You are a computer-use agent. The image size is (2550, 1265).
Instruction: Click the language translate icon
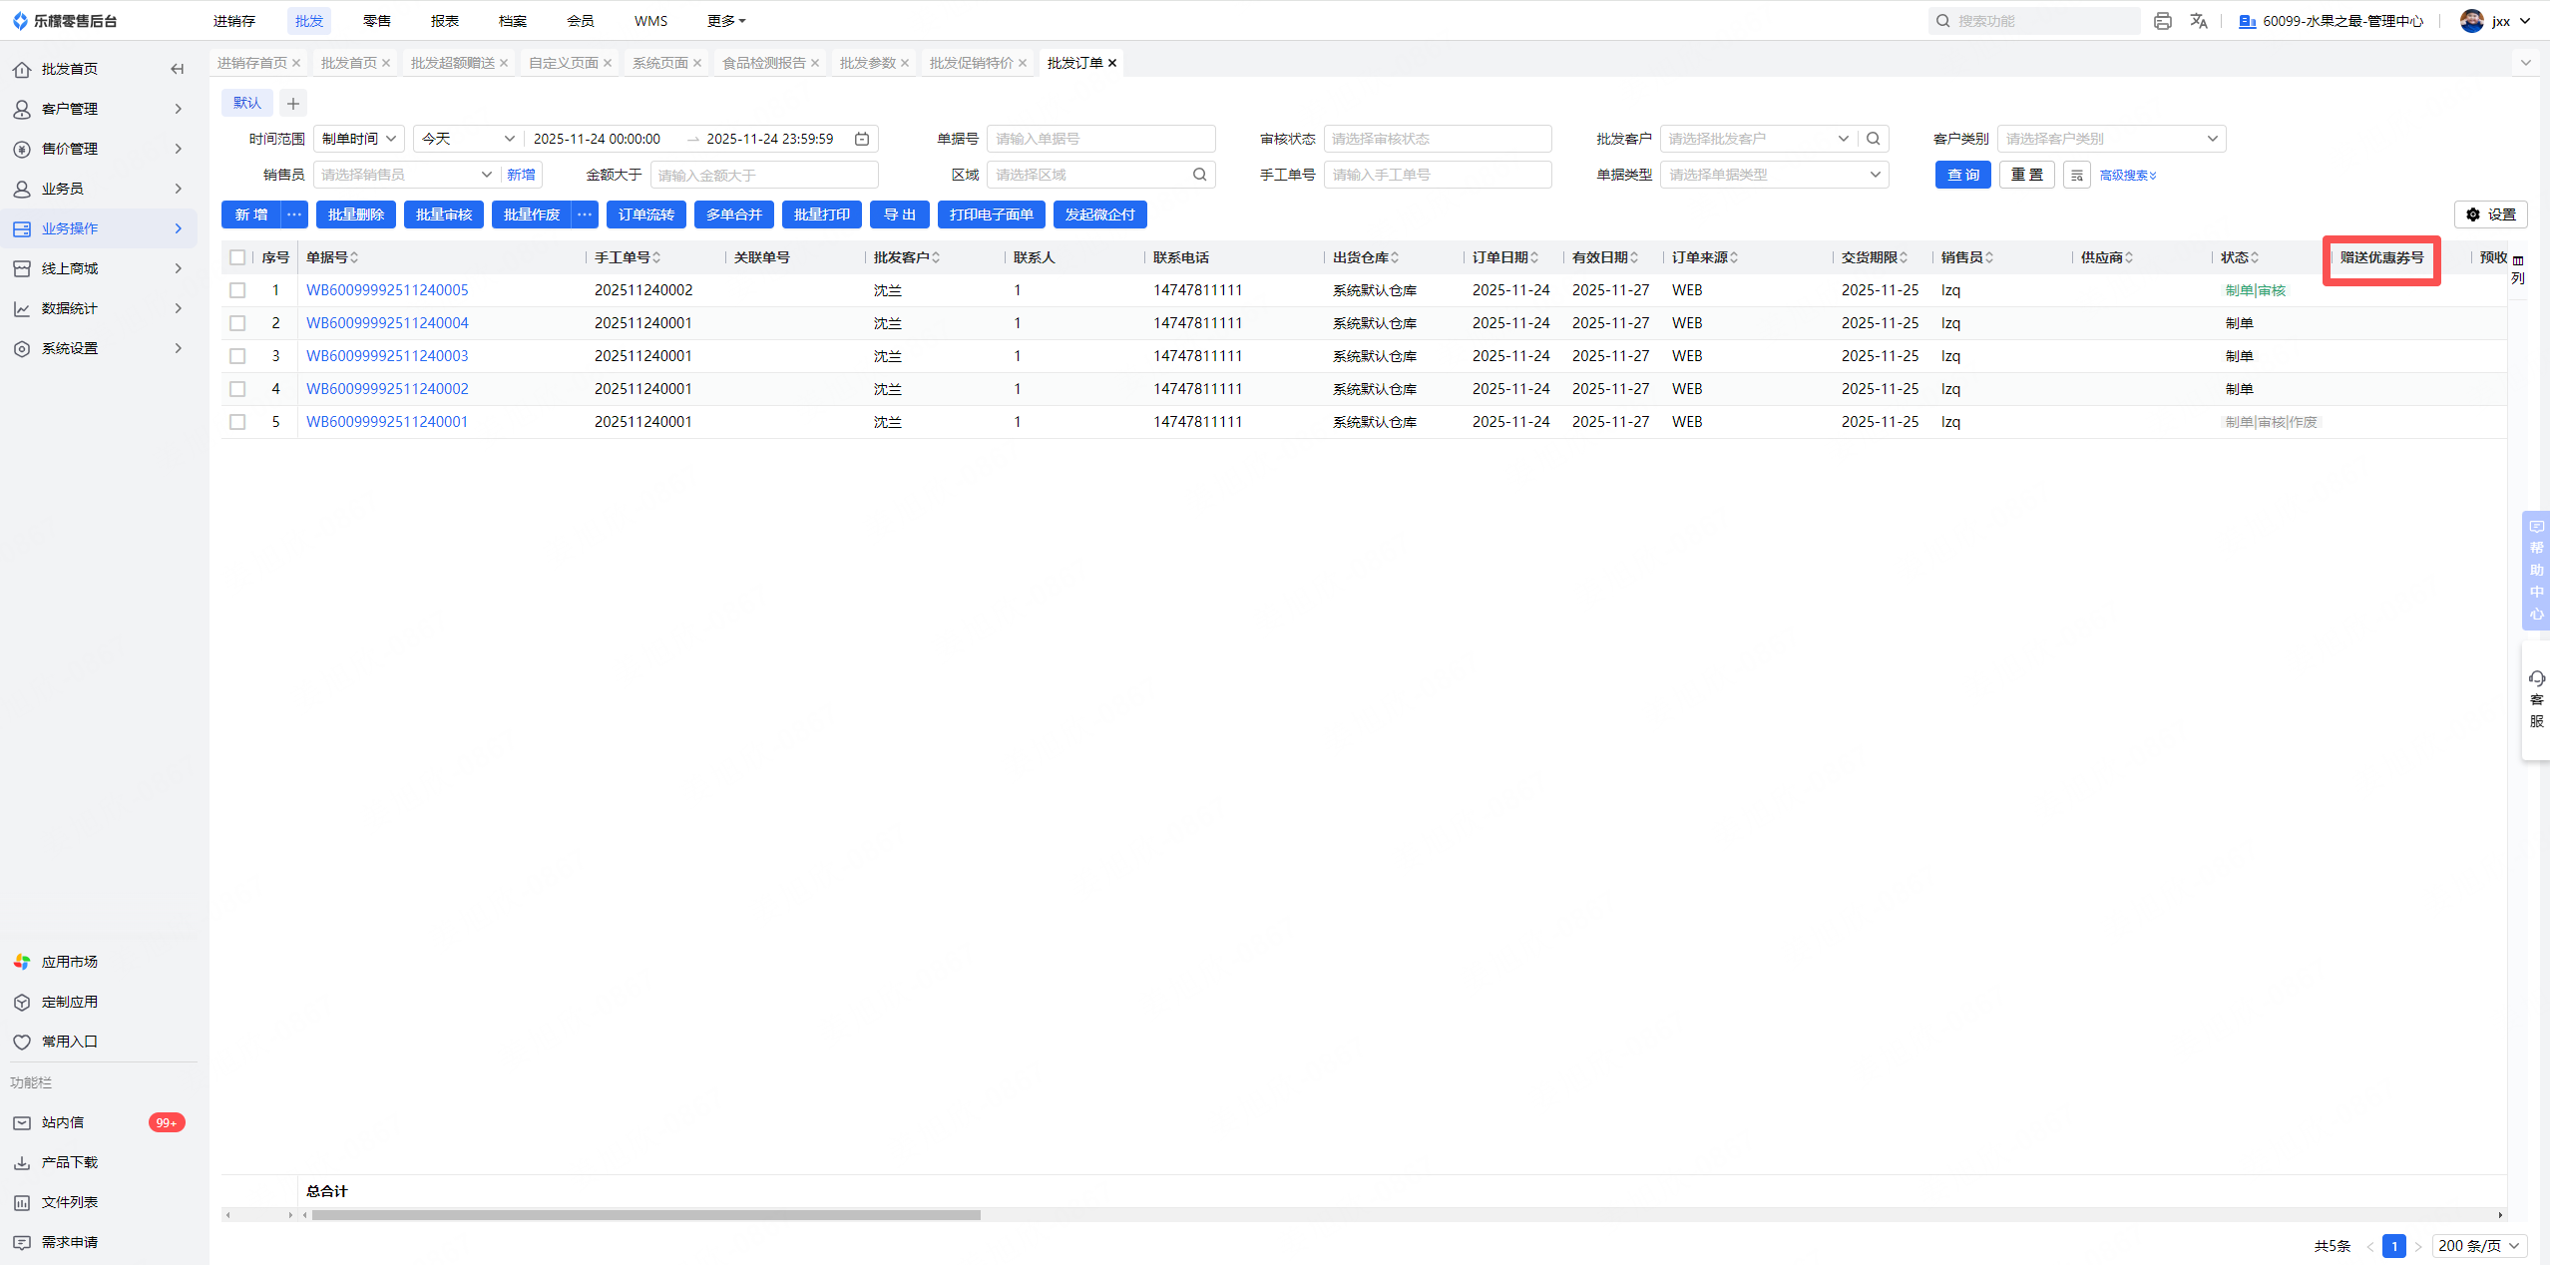2199,21
